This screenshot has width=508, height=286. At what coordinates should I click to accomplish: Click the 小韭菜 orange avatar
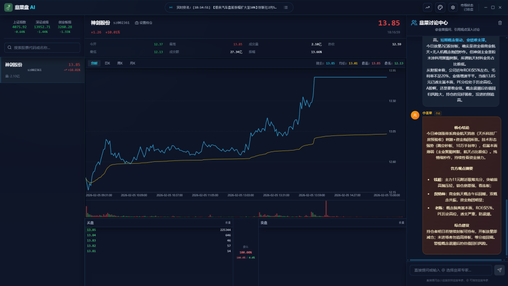[x=415, y=115]
